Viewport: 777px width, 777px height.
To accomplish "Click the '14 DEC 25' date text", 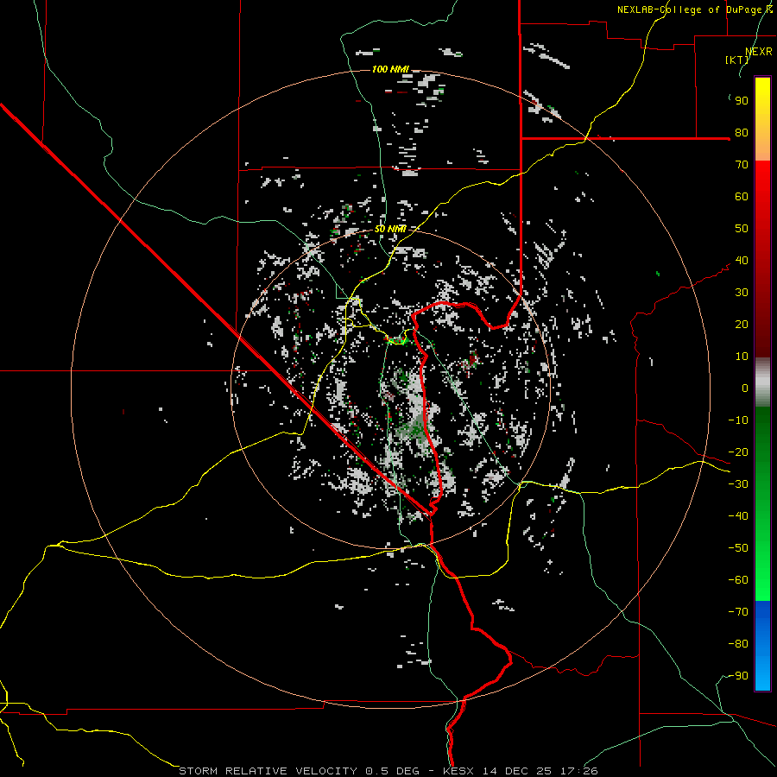I will (517, 771).
